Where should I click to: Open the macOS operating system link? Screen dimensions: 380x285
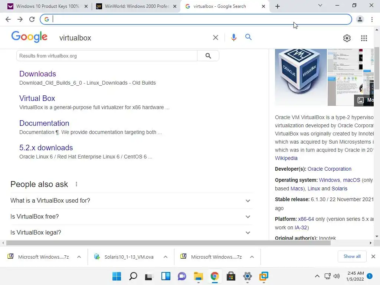351,180
